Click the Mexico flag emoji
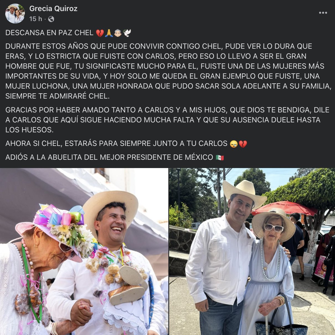The height and width of the screenshot is (335, 335). [220, 158]
